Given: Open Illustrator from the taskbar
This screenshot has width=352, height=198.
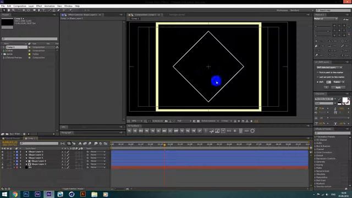Looking at the screenshot, I should click(83, 194).
